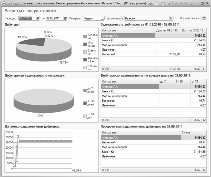The width and height of the screenshot is (211, 177).
Task: Click the peak point on debt dynamics chart
Action: click(x=18, y=135)
